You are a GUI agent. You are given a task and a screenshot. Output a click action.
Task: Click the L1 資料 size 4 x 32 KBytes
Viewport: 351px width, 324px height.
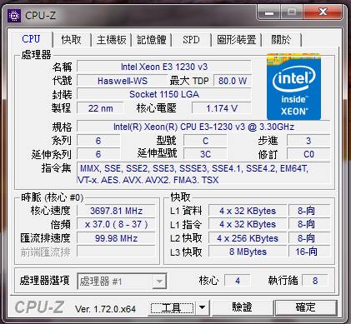pyautogui.click(x=248, y=211)
